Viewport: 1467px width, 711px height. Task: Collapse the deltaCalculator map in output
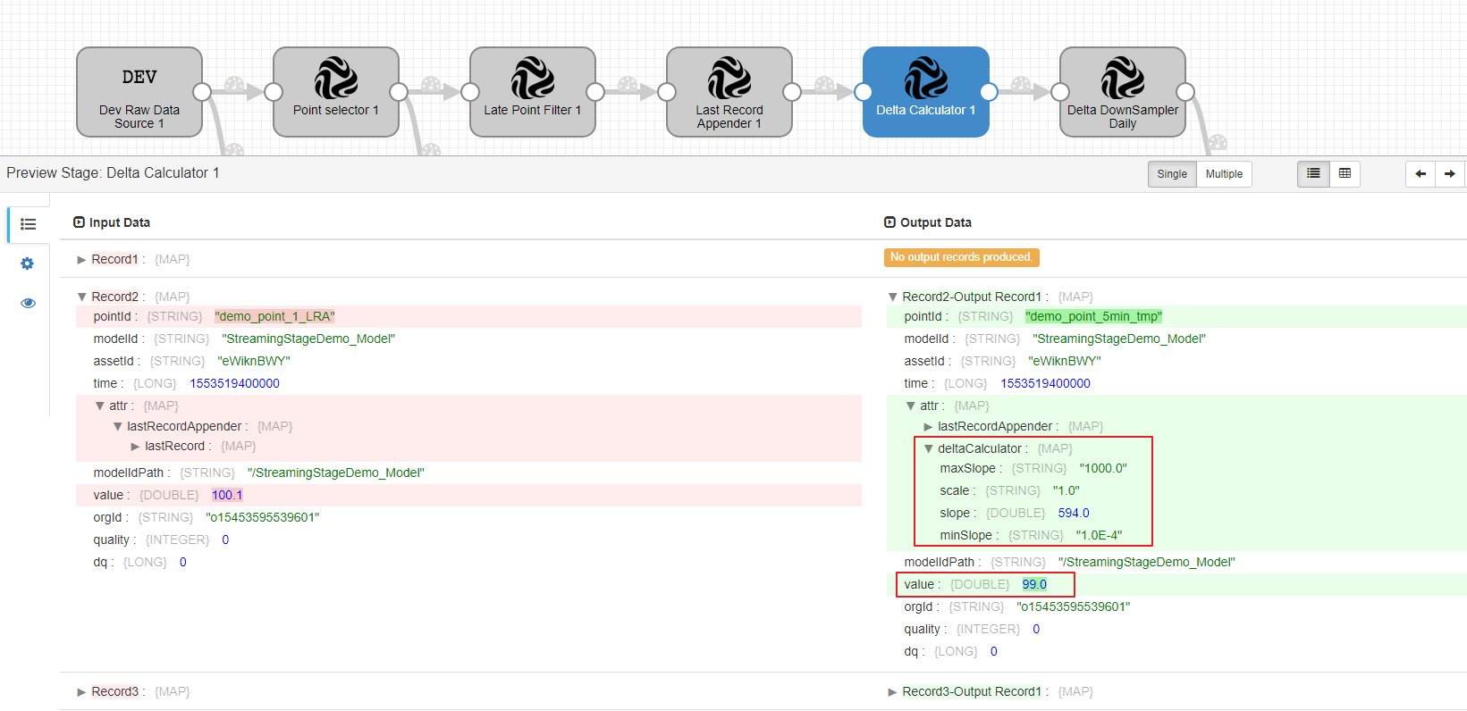928,449
